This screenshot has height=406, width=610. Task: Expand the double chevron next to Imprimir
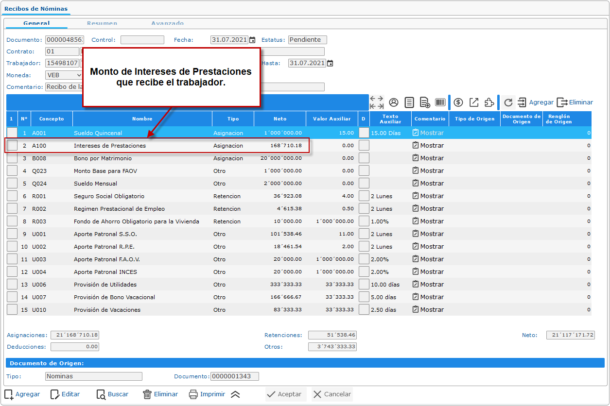[x=235, y=394]
